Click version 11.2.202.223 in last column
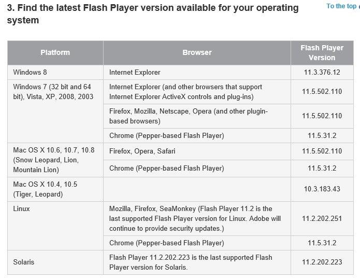 click(x=322, y=262)
